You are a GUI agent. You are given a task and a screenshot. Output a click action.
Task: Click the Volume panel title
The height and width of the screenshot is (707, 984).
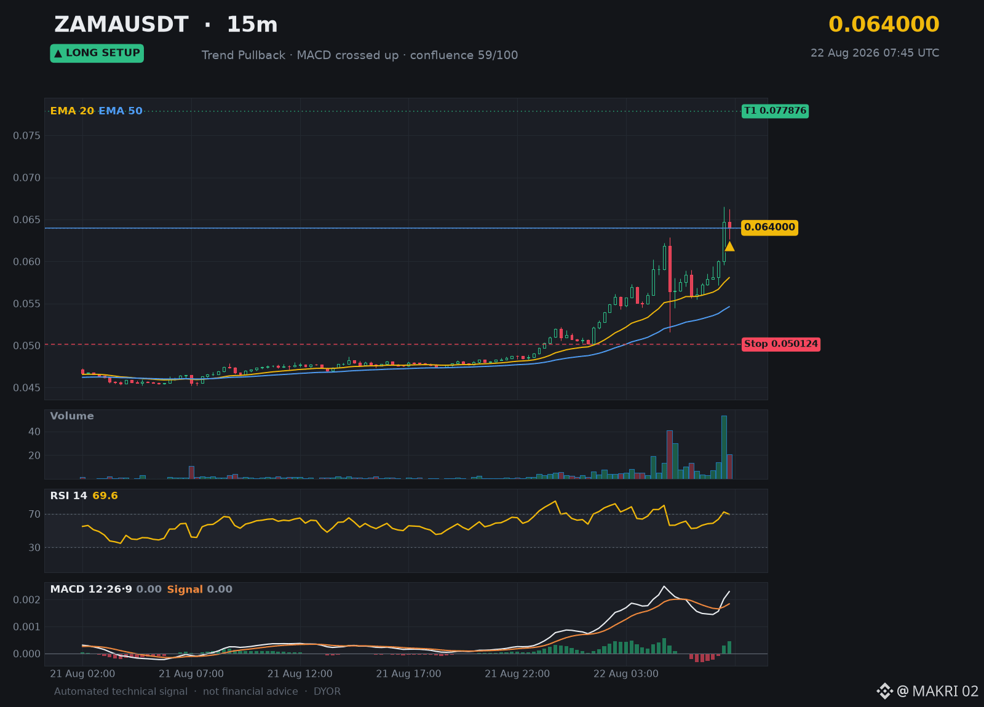click(x=72, y=416)
